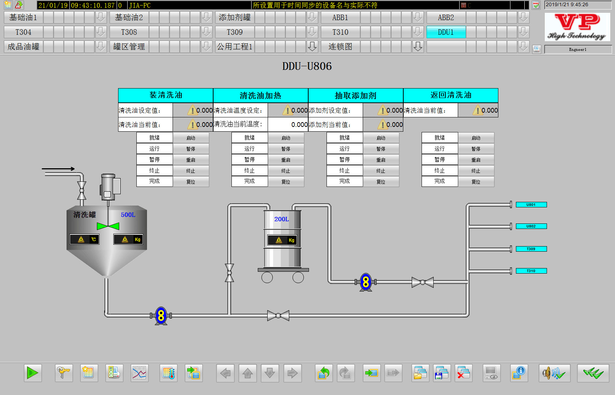The image size is (615, 395).
Task: Toggle the pump below the 清洗罐 tank
Action: click(161, 316)
